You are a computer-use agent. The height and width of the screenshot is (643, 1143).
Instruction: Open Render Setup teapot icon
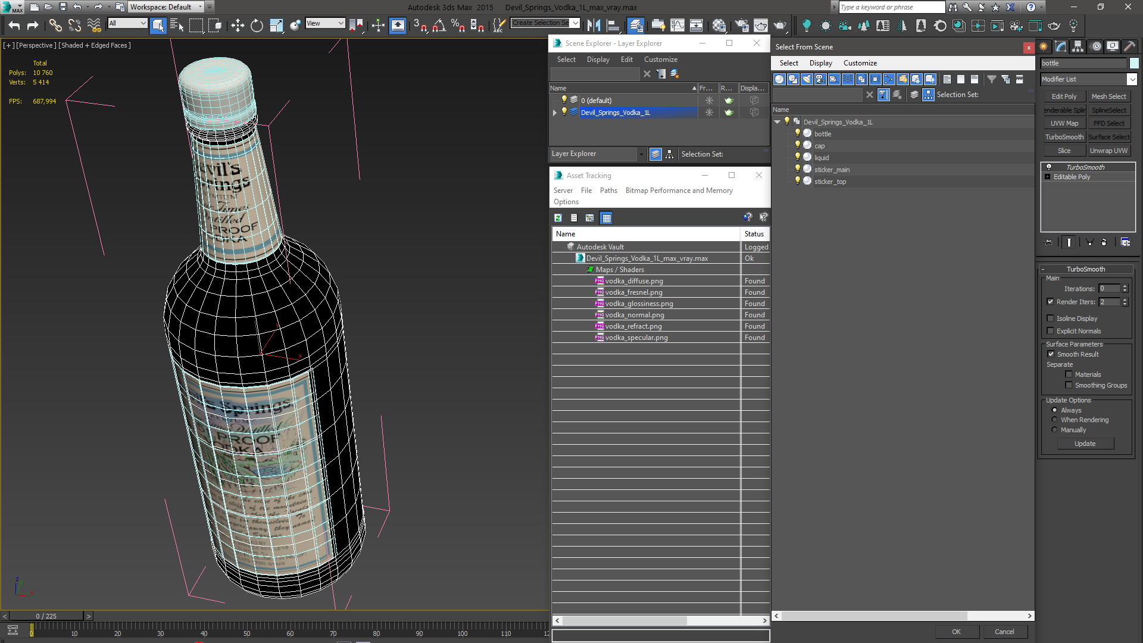coord(742,25)
